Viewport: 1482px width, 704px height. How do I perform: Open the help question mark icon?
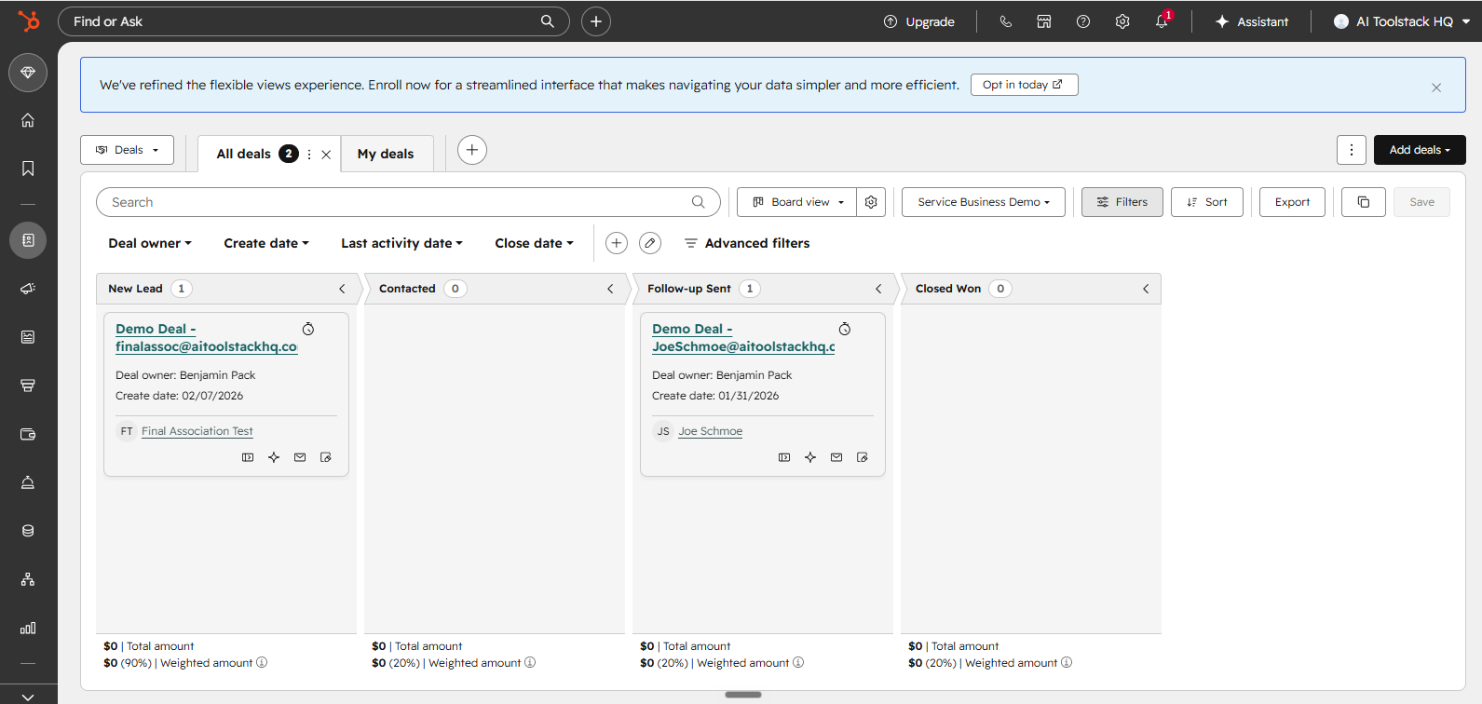(1083, 21)
